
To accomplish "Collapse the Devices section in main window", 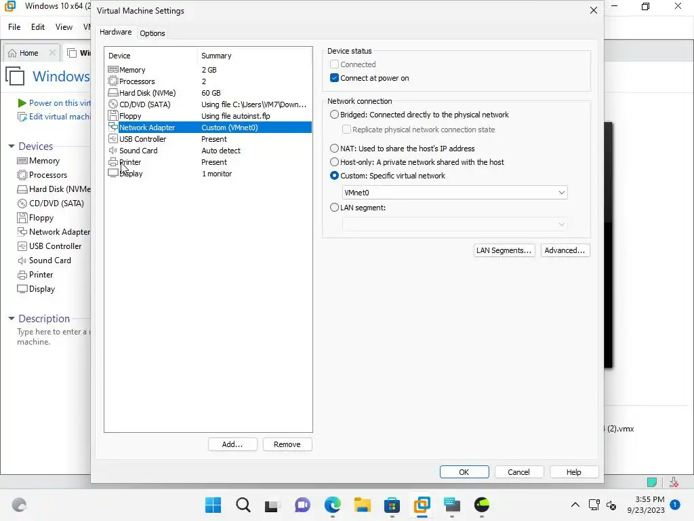I will tap(12, 147).
